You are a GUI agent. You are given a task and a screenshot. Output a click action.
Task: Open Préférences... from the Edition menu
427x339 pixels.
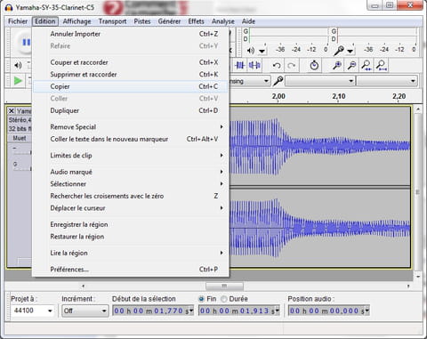(x=131, y=270)
